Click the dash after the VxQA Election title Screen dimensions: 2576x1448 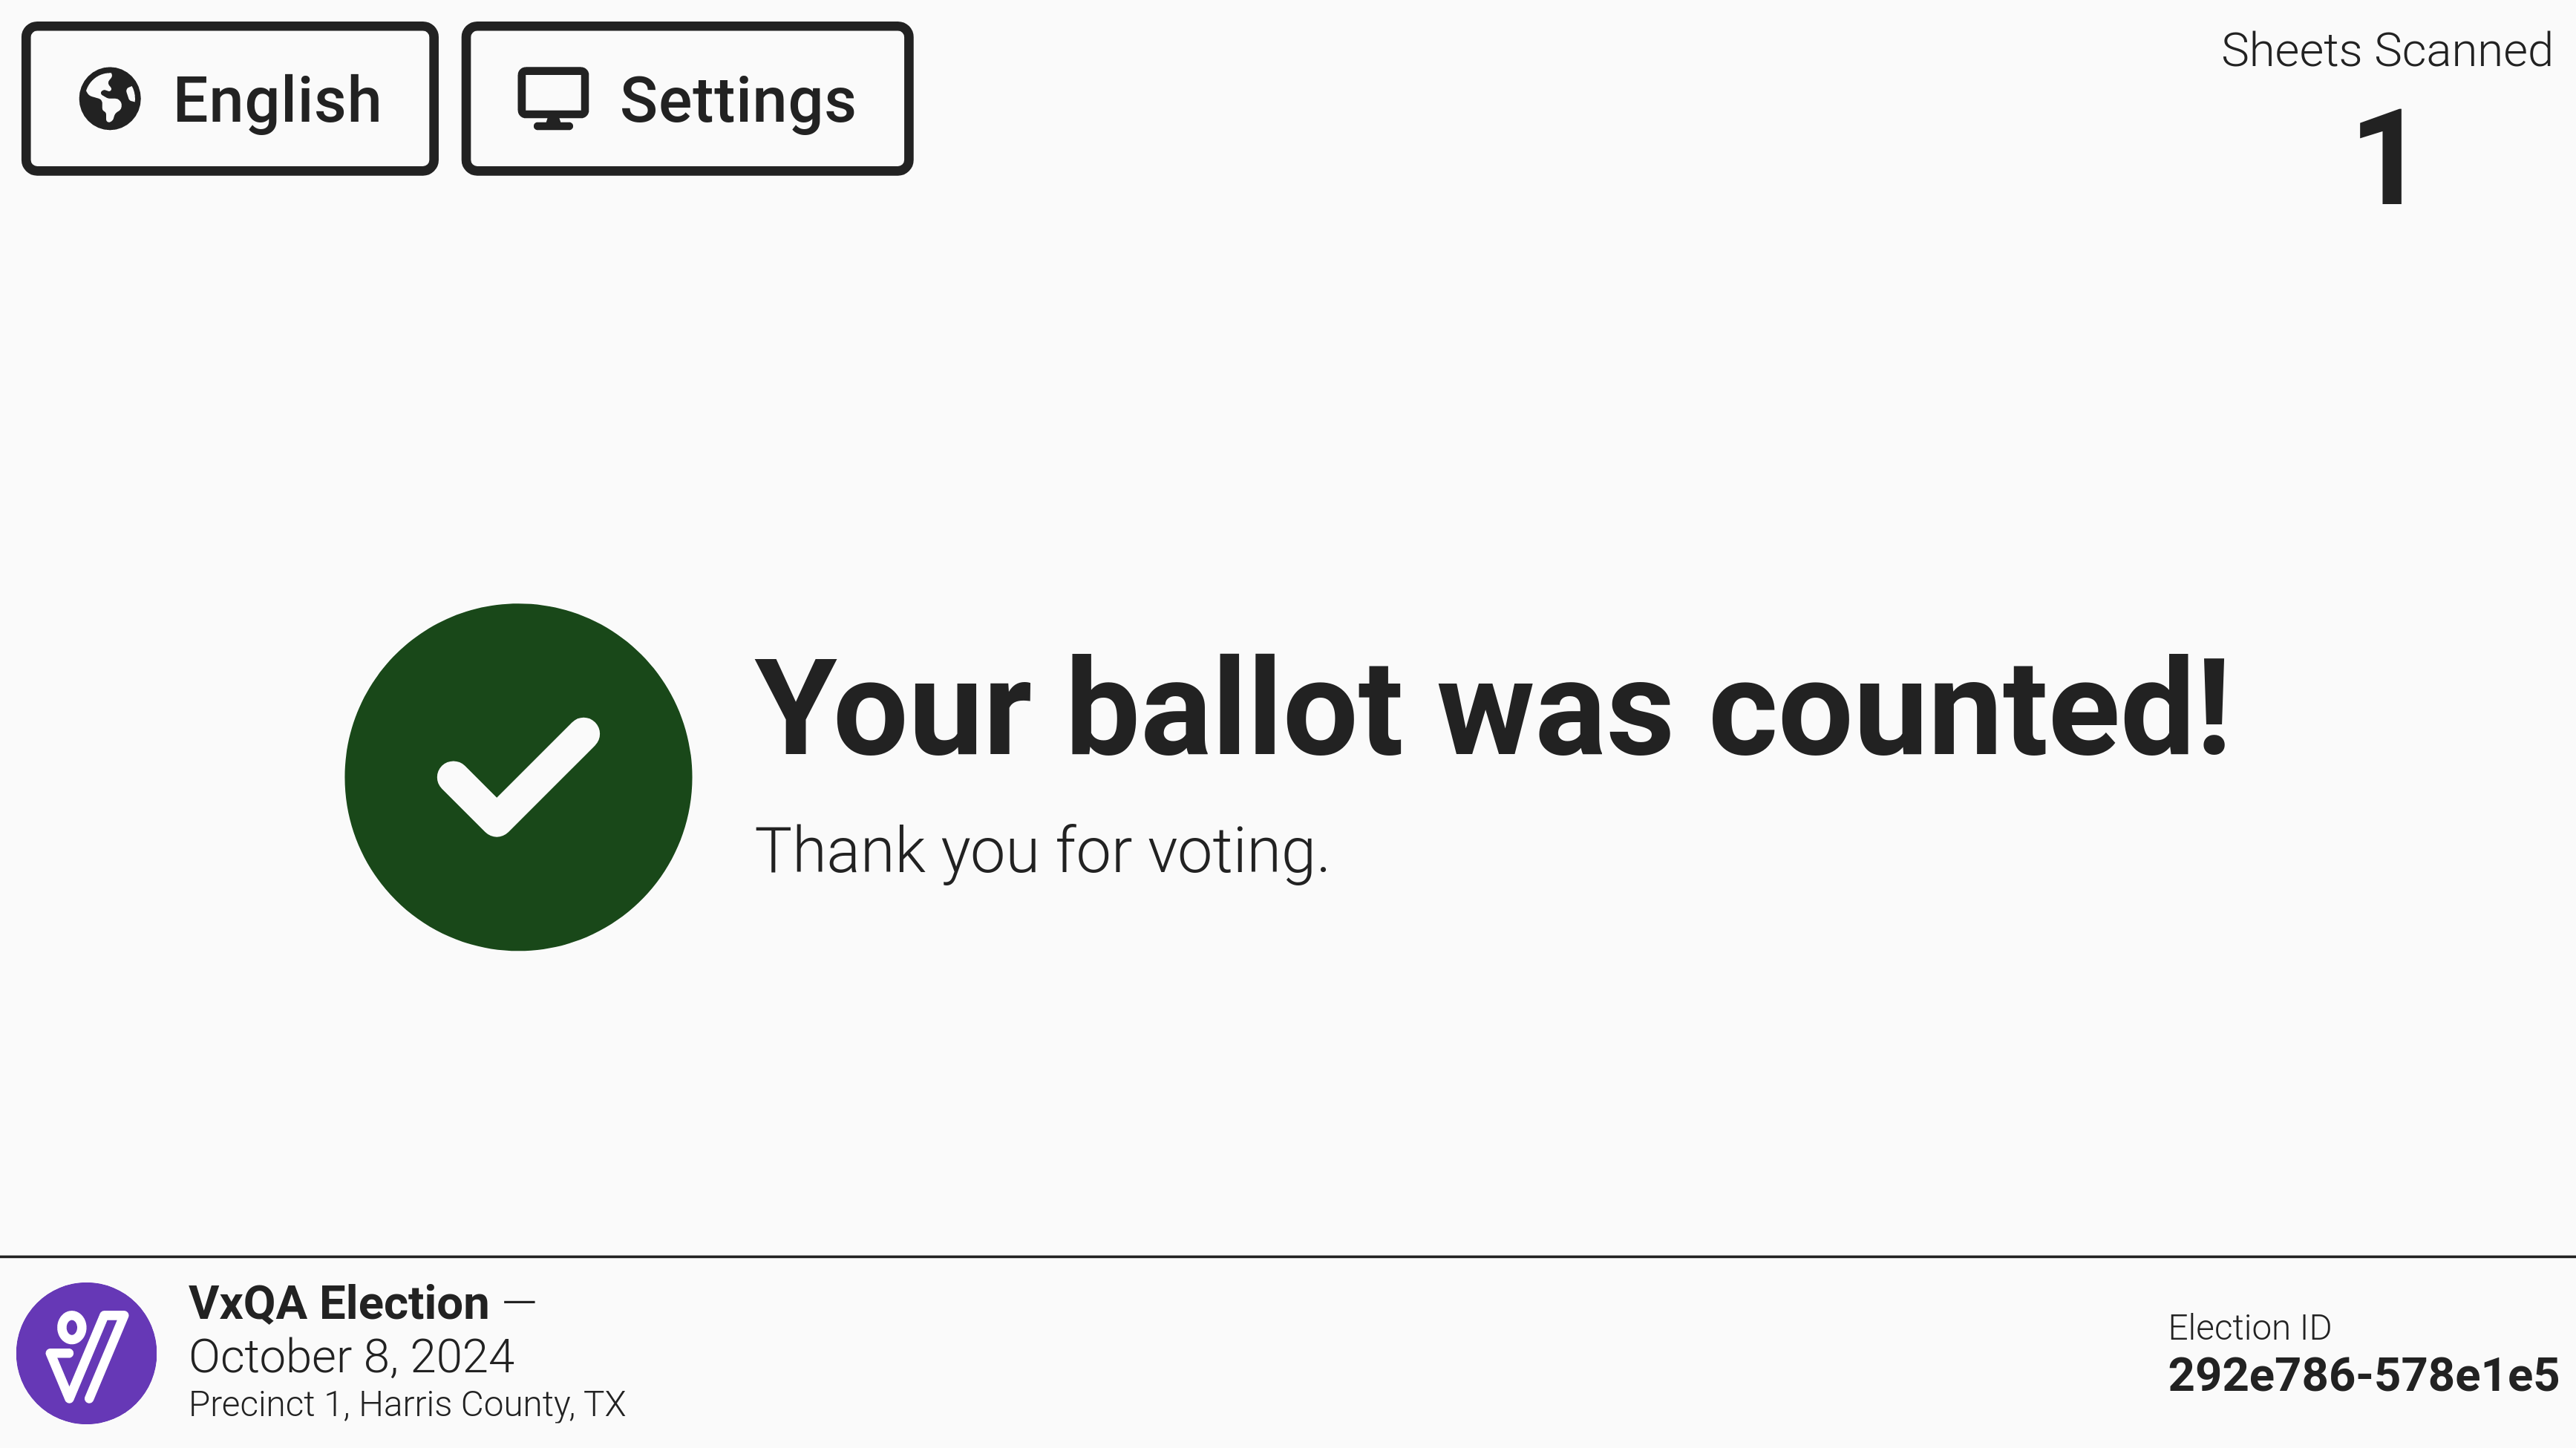coord(519,1303)
